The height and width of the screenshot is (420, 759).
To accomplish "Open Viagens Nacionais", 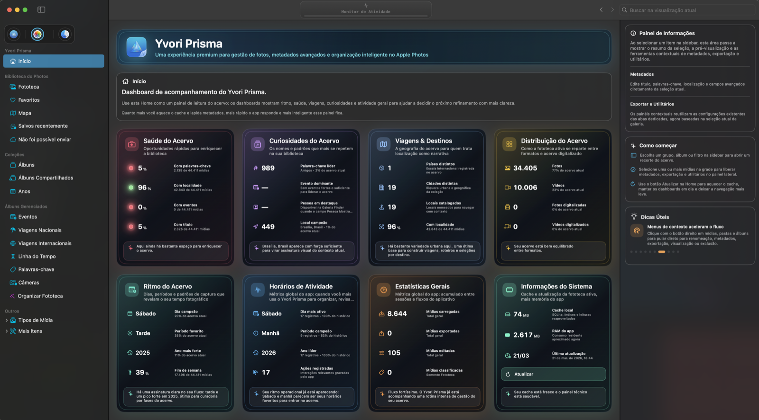I will click(x=54, y=230).
